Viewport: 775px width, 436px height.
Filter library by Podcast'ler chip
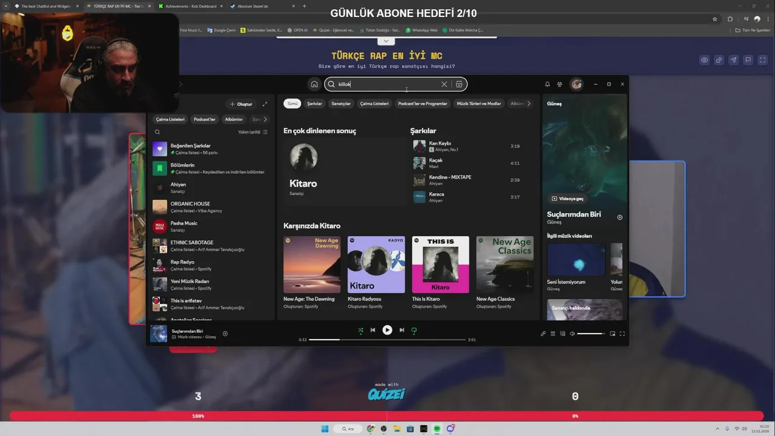pos(205,119)
